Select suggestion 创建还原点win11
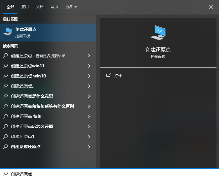 click(x=48, y=66)
